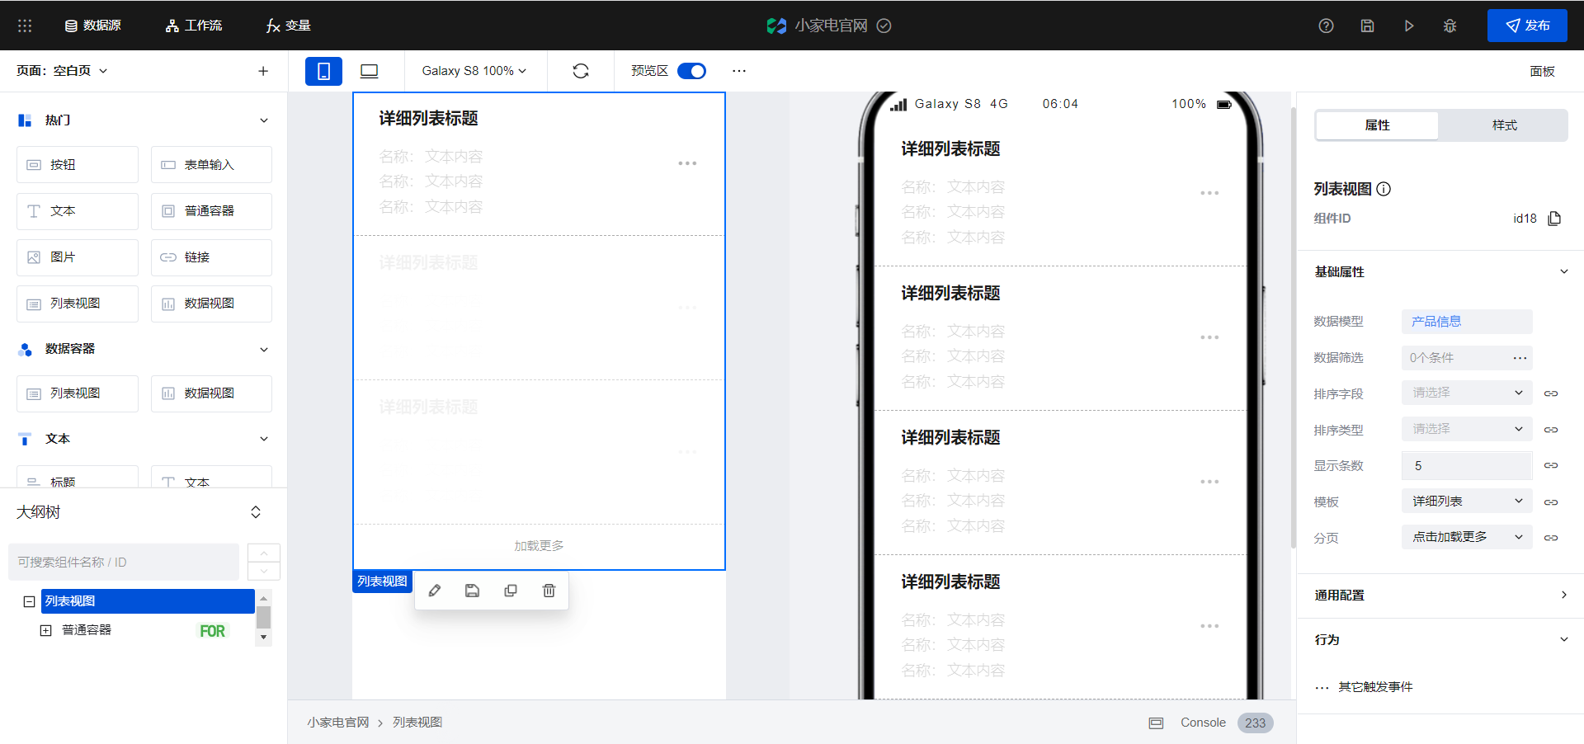This screenshot has width=1584, height=744.
Task: Open the 排序字段 dropdown
Action: click(1467, 393)
